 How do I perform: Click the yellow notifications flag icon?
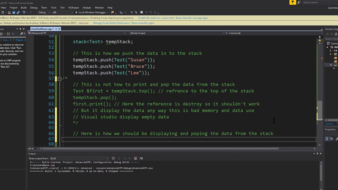(x=293, y=2)
